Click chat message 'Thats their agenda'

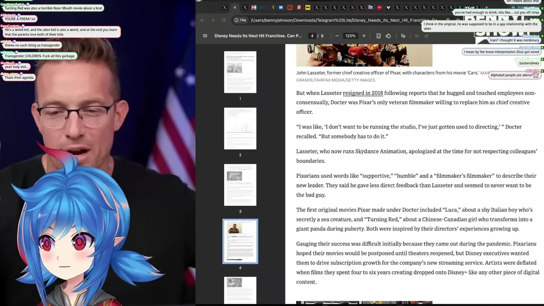pos(19,77)
